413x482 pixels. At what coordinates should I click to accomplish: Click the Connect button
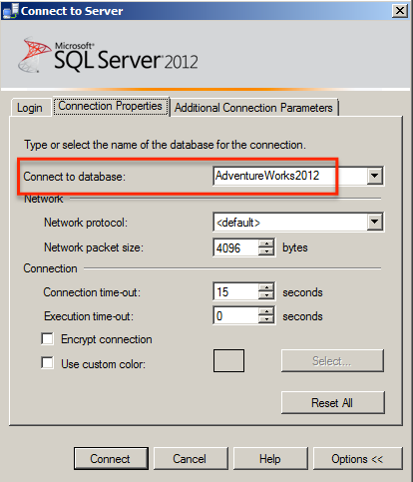point(111,459)
